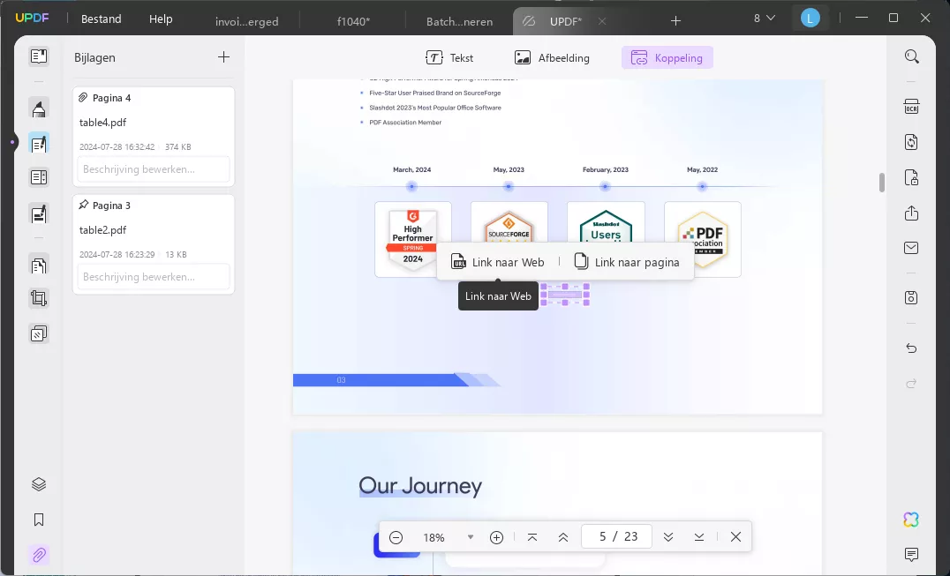Jump to the last page
The height and width of the screenshot is (576, 950).
[x=699, y=537]
